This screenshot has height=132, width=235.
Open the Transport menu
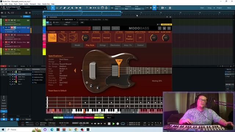[x=33, y=4]
